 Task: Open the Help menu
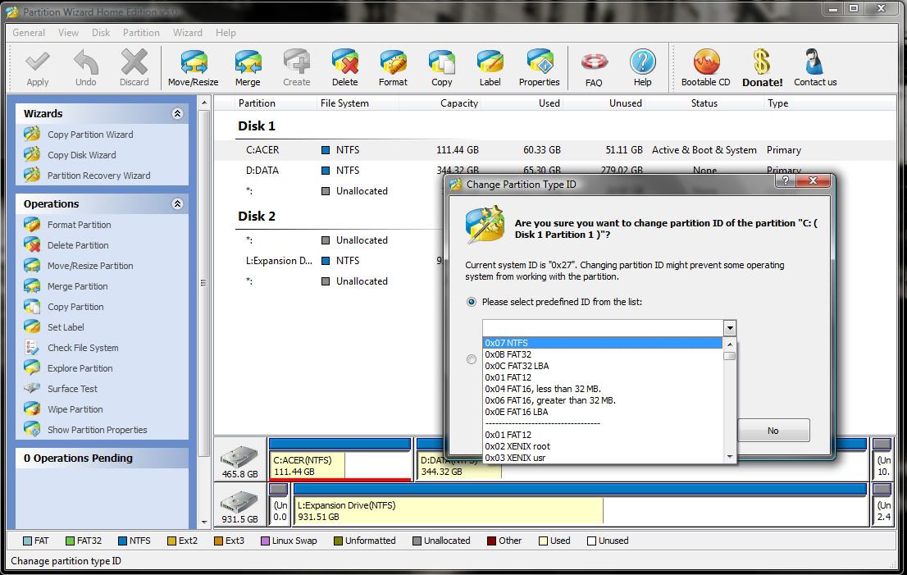(x=226, y=33)
